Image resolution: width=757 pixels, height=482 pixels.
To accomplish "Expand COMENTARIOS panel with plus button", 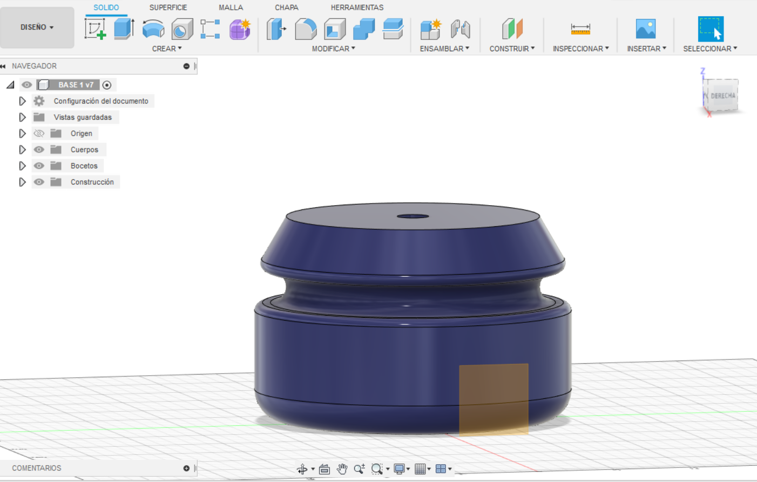I will [x=186, y=468].
